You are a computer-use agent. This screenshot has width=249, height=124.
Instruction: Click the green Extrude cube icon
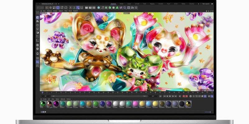coord(110,7)
